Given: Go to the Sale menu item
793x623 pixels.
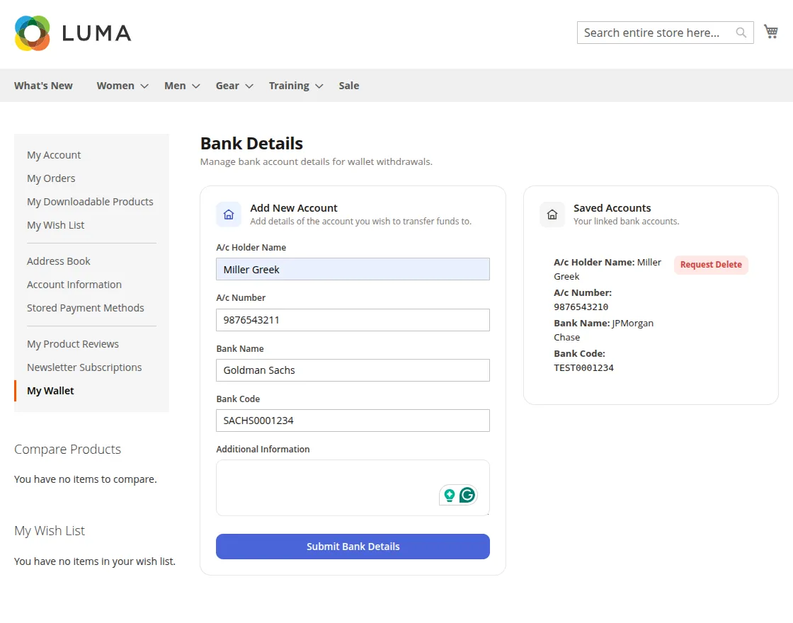Looking at the screenshot, I should tap(349, 86).
